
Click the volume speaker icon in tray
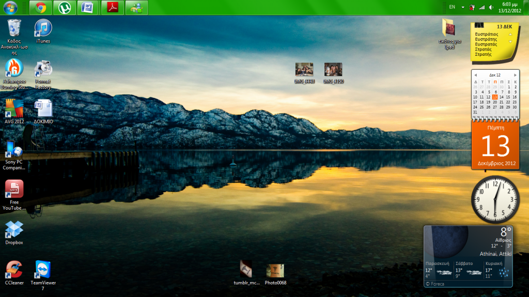tap(490, 7)
